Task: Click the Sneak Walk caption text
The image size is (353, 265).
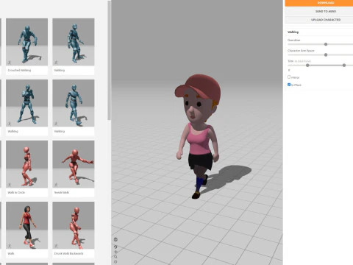Action: pos(62,193)
